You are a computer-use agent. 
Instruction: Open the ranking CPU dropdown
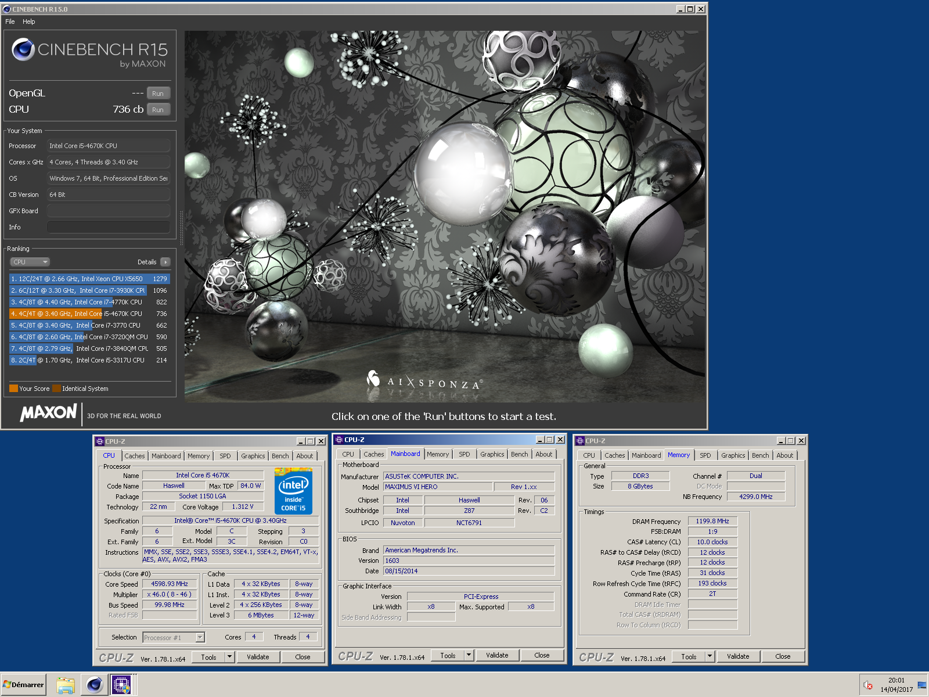31,262
